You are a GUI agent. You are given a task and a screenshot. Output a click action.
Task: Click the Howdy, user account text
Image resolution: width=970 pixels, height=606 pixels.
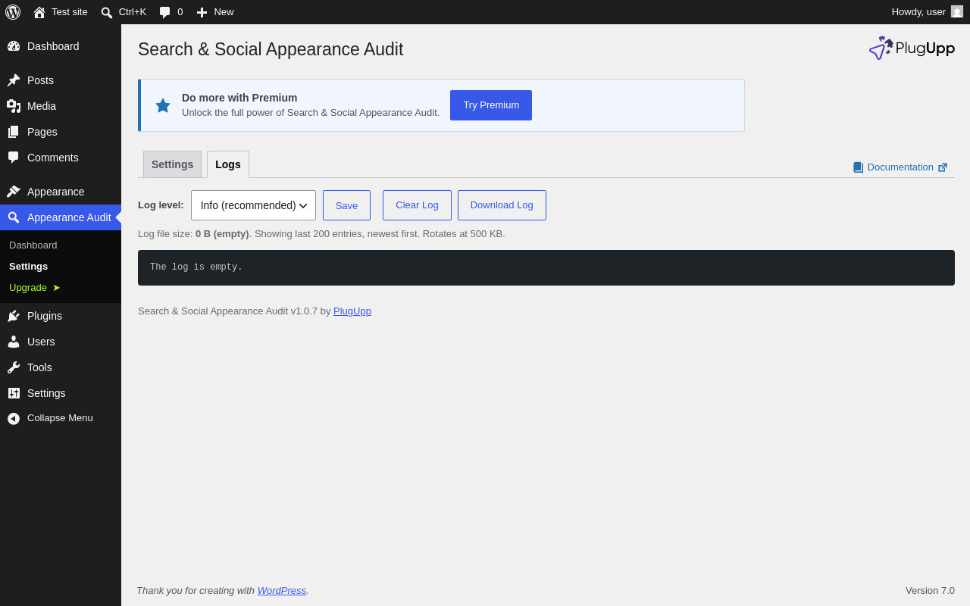tap(918, 12)
